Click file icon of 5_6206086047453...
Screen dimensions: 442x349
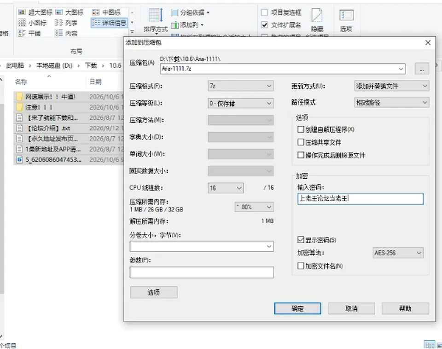click(19, 160)
